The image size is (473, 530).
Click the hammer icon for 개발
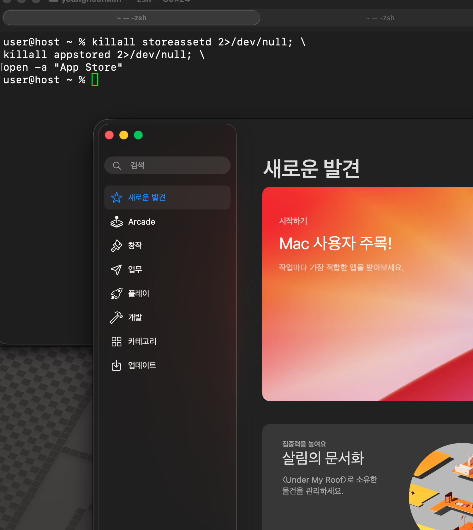[x=116, y=317]
